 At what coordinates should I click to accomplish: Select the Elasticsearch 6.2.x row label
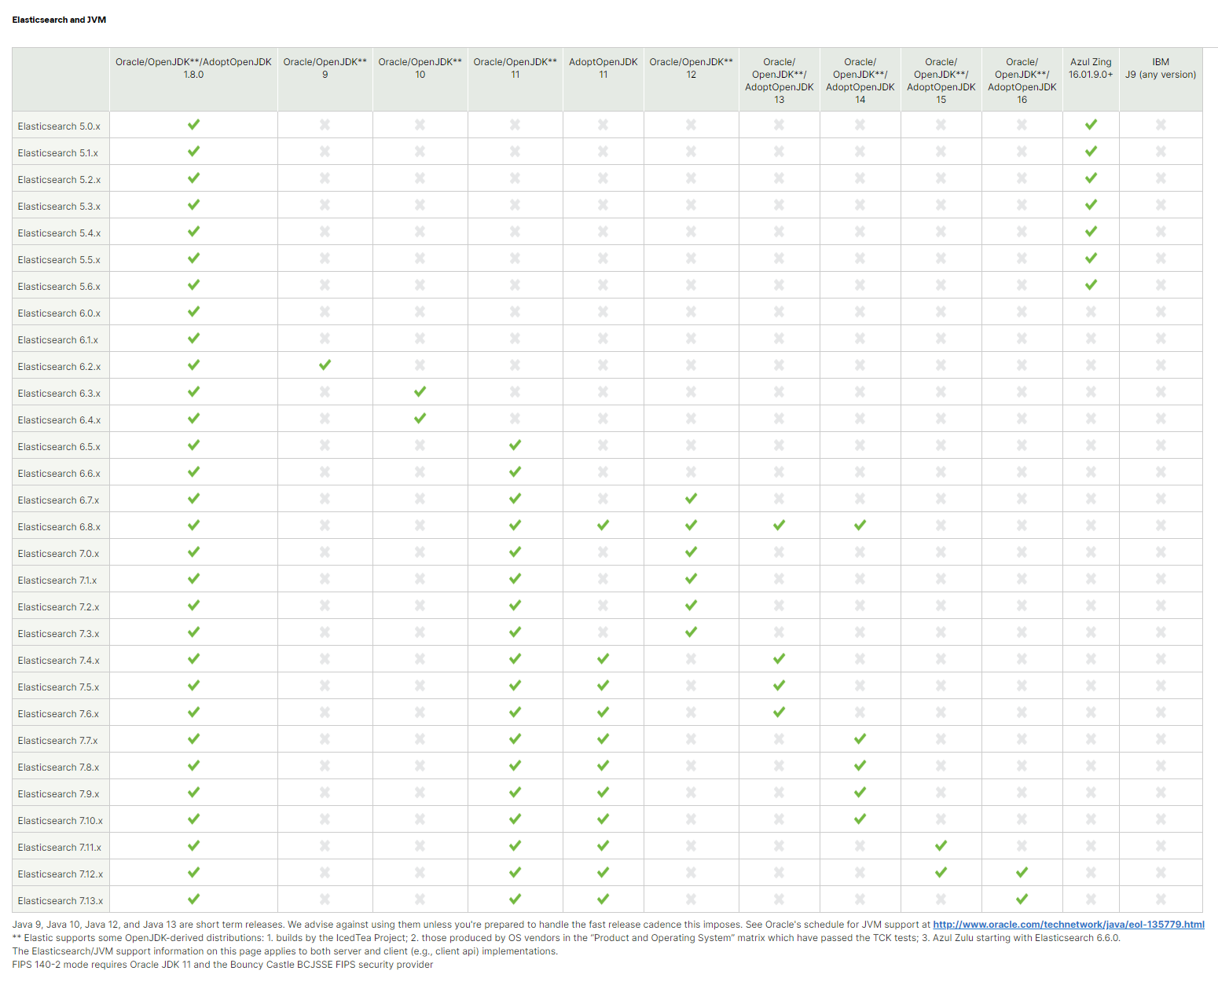(x=59, y=367)
